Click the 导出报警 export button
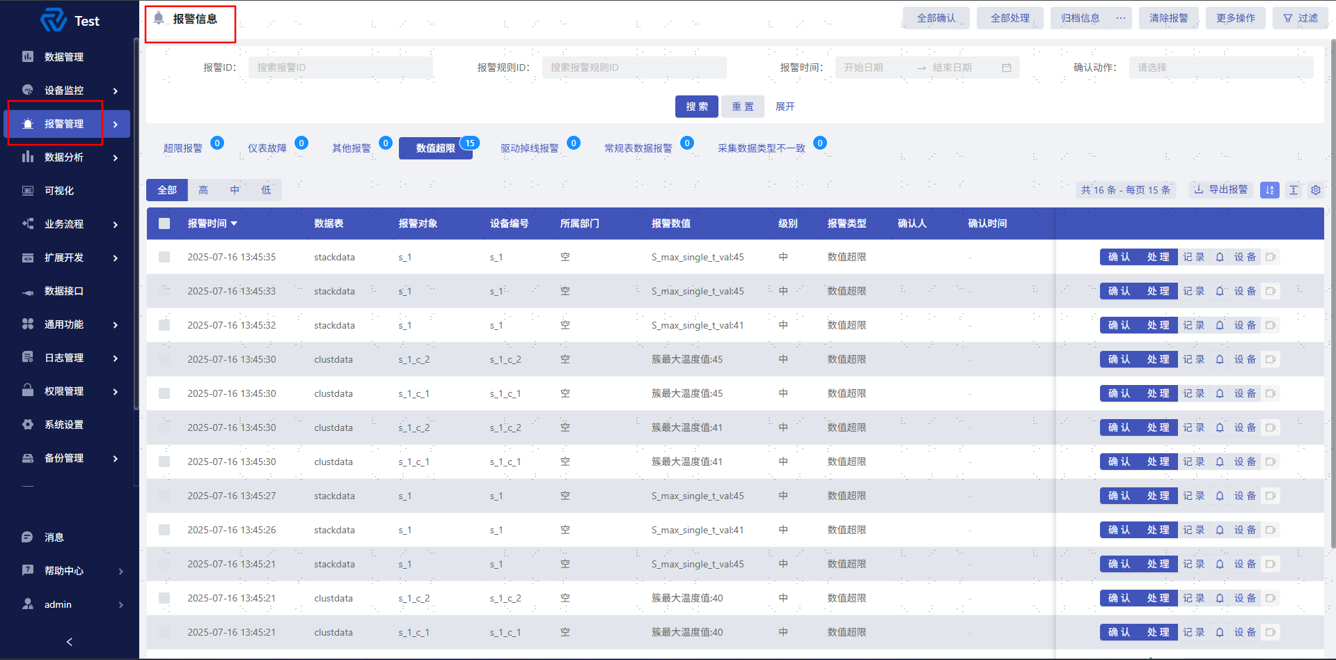This screenshot has height=660, width=1336. tap(1221, 189)
